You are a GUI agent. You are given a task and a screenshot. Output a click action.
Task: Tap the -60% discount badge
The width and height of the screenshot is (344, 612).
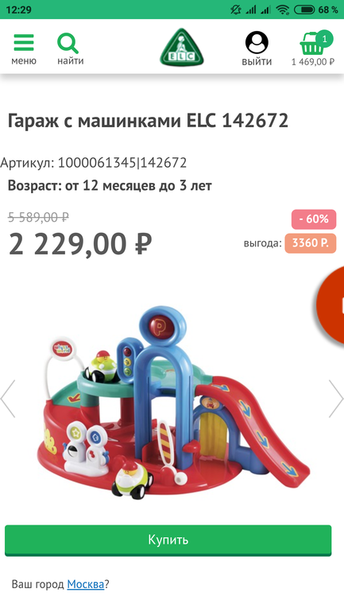314,219
